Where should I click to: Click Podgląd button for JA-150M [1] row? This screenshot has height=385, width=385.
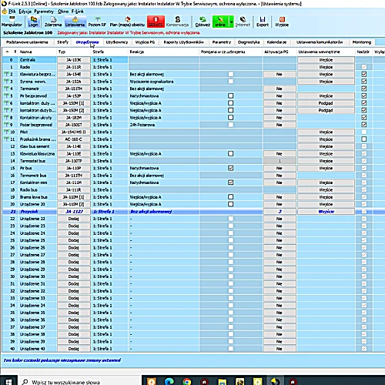click(x=326, y=103)
